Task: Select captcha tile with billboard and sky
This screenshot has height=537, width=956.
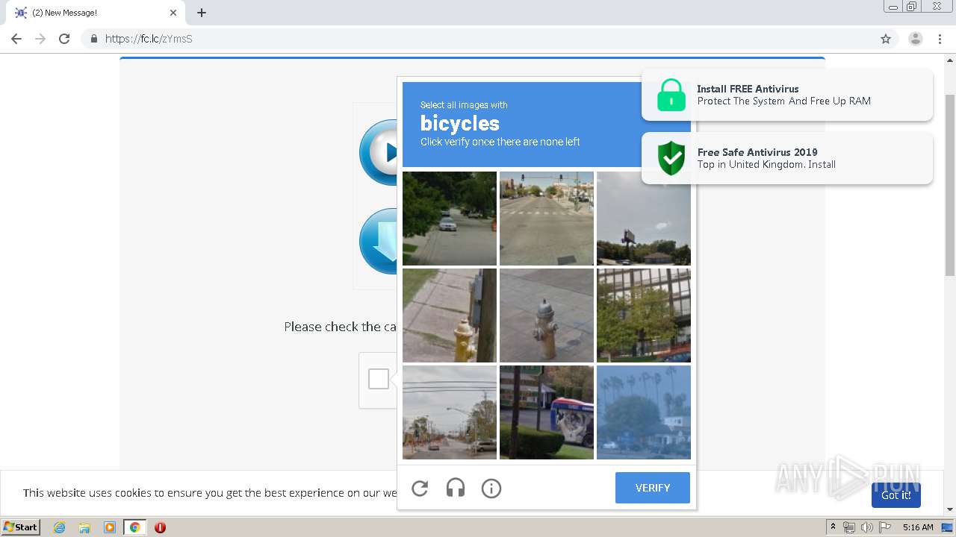Action: click(x=644, y=219)
